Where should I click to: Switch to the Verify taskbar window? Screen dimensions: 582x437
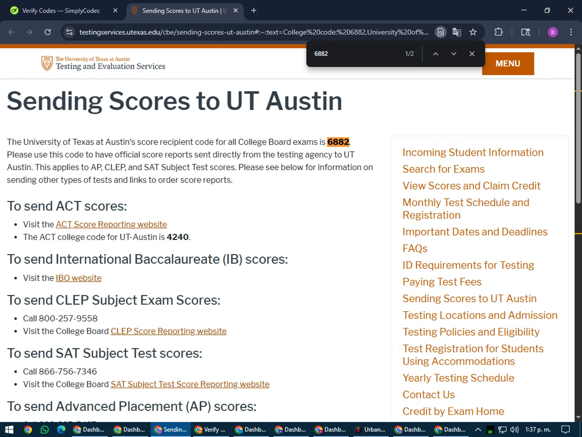tap(210, 429)
